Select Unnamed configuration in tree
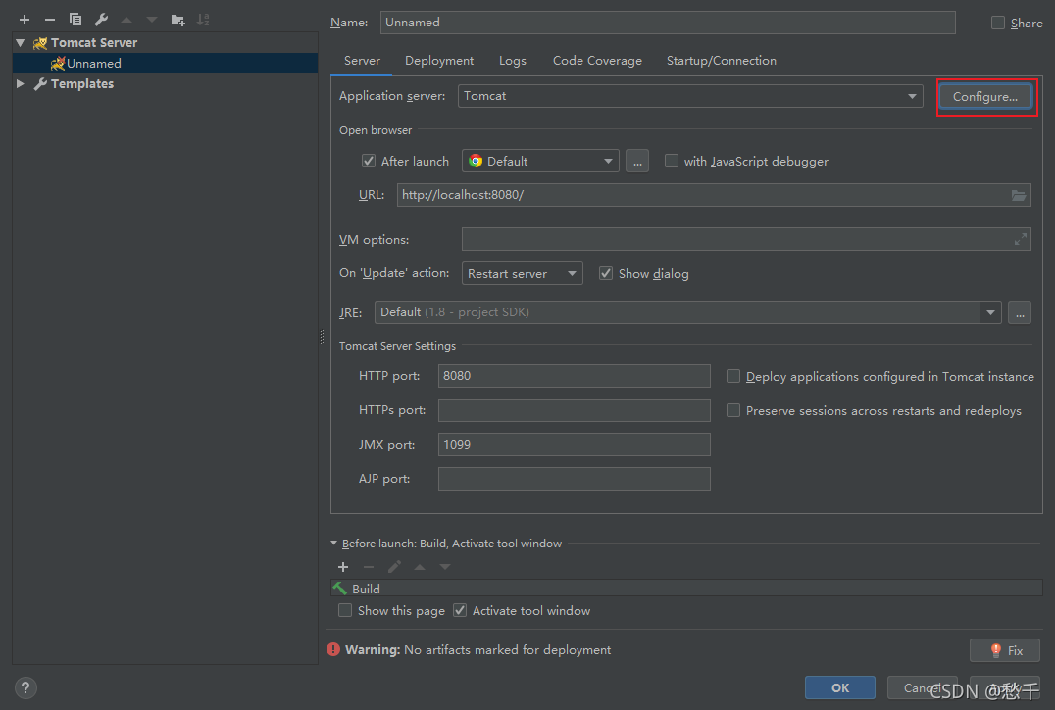 165,63
